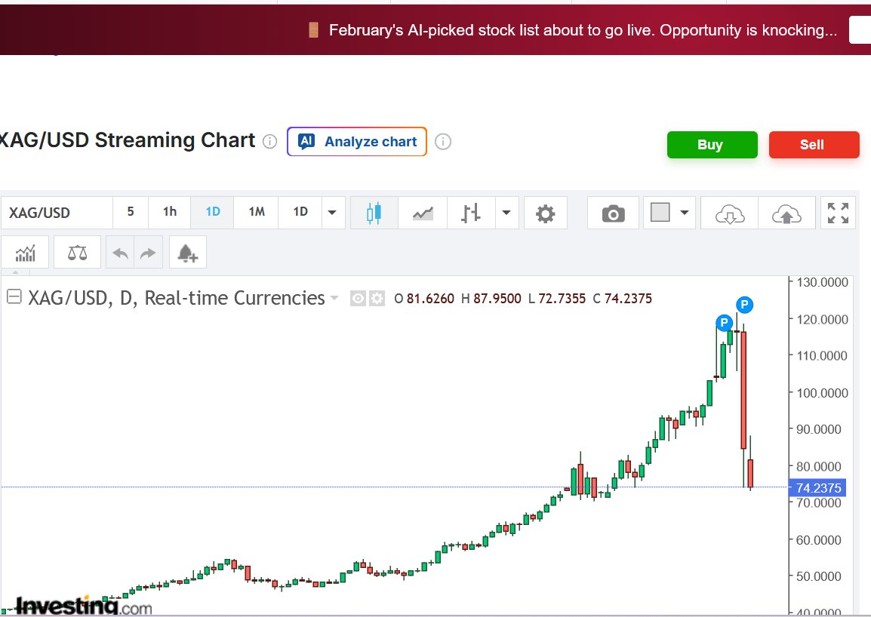Undo the last chart action

(x=120, y=253)
